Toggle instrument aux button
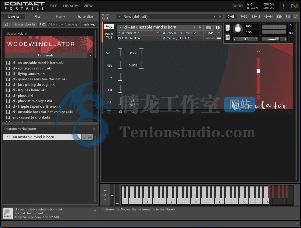 click(291, 33)
